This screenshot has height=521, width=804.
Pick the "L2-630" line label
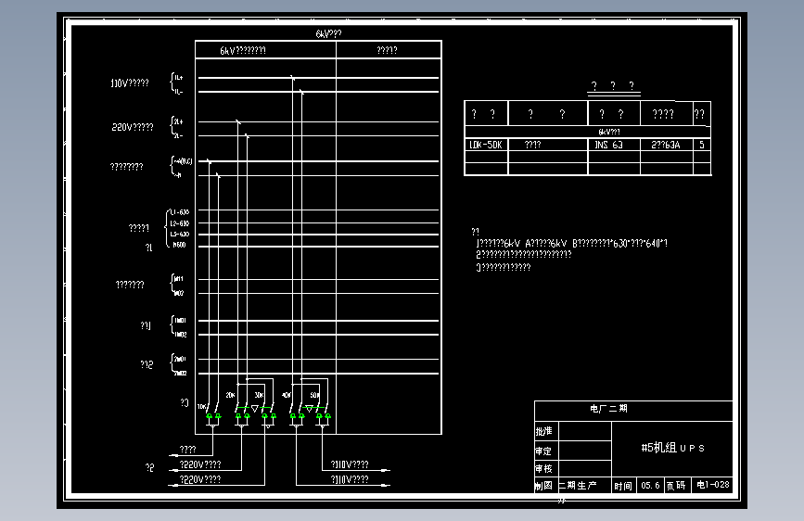pos(180,223)
